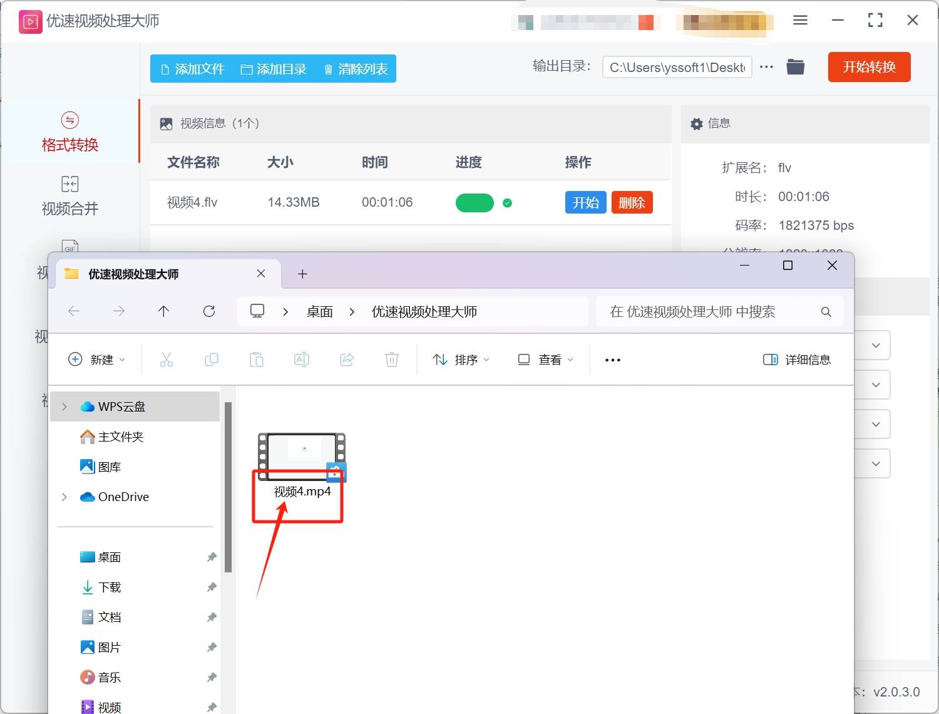Click the Explorer back arrow
Screen dimensions: 939x714
click(74, 311)
